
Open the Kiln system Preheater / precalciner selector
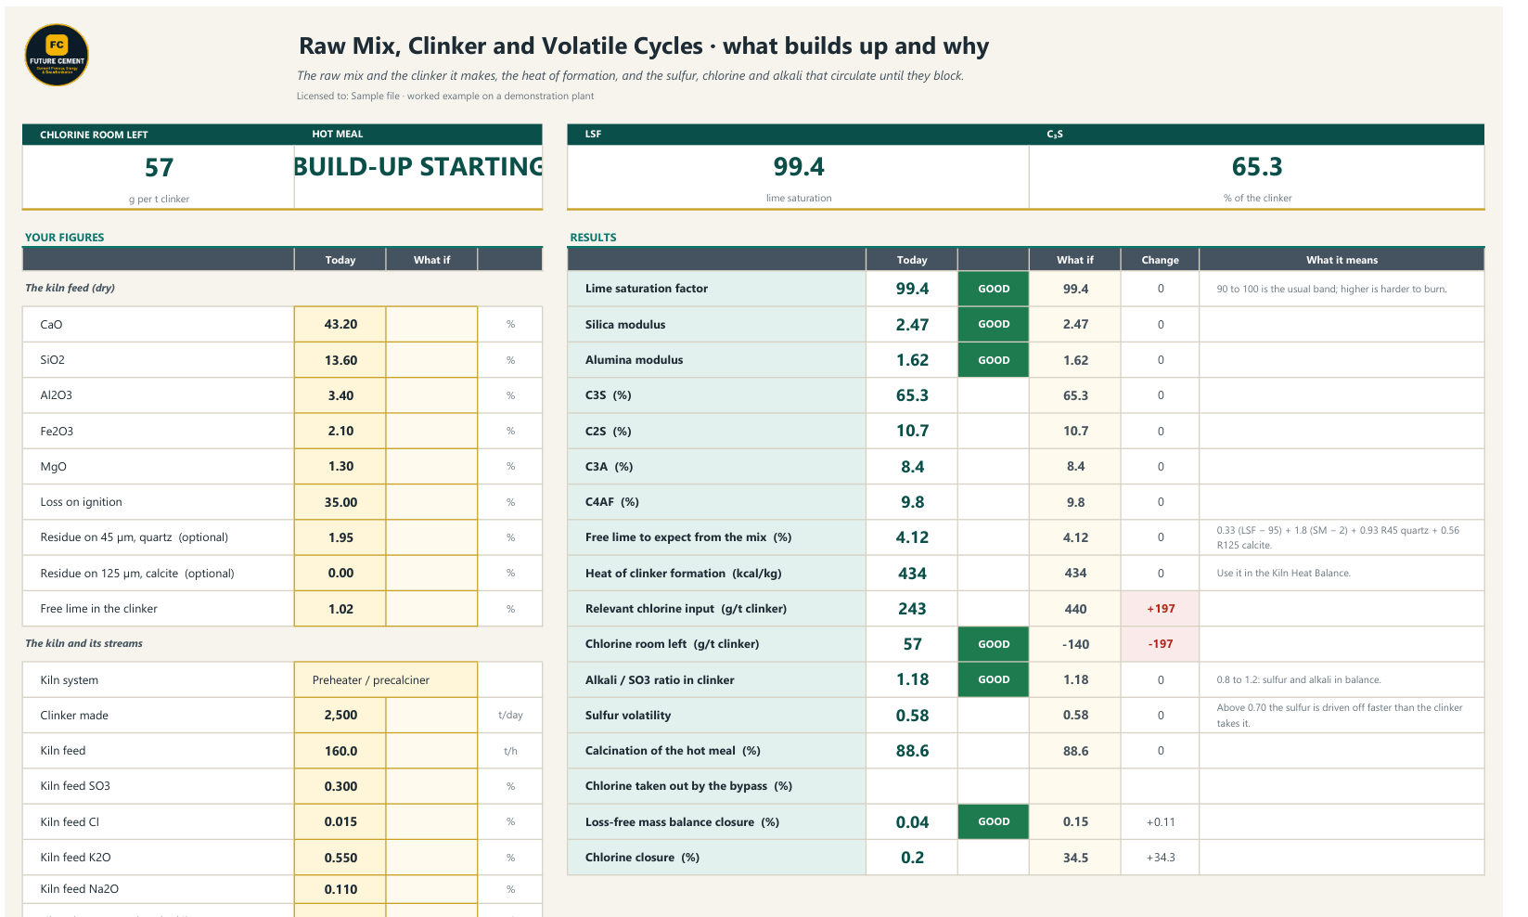click(385, 679)
